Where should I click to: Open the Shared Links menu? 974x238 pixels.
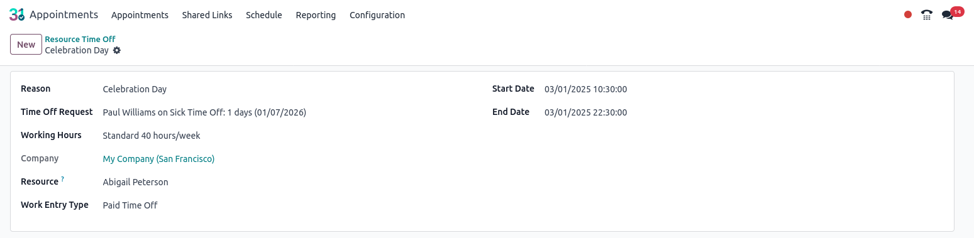point(207,15)
